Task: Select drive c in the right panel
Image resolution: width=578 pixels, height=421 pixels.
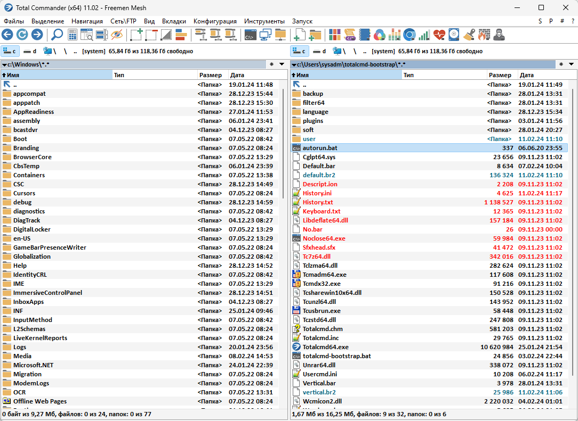Action: pyautogui.click(x=299, y=51)
